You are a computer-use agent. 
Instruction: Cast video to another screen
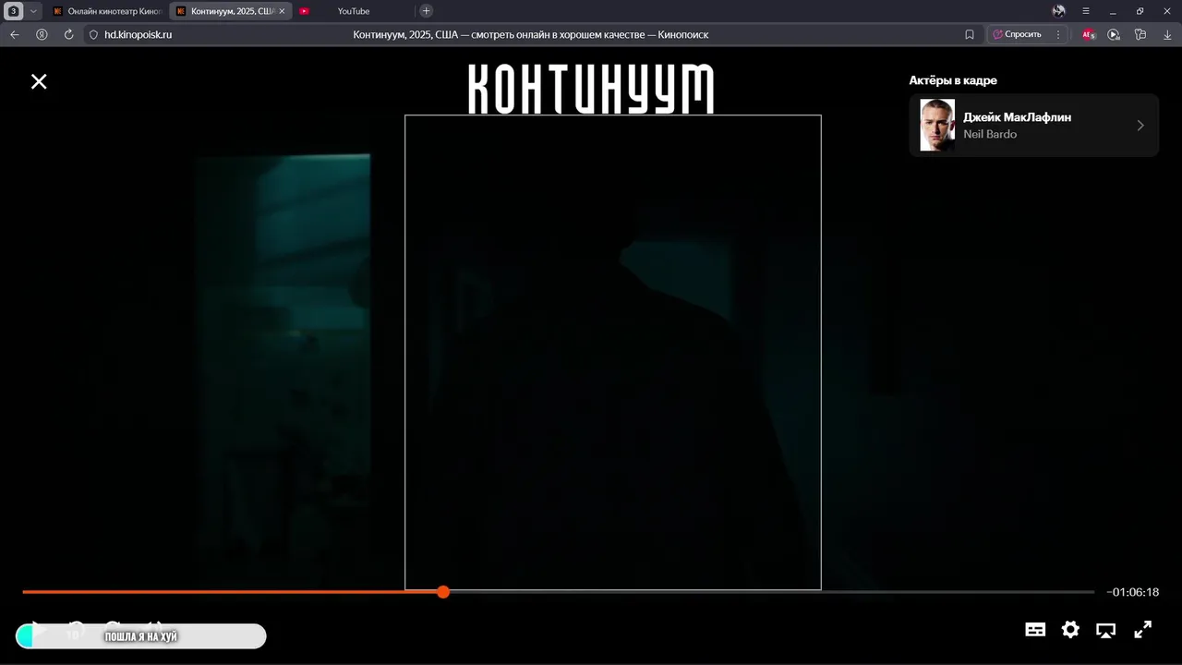1105,630
